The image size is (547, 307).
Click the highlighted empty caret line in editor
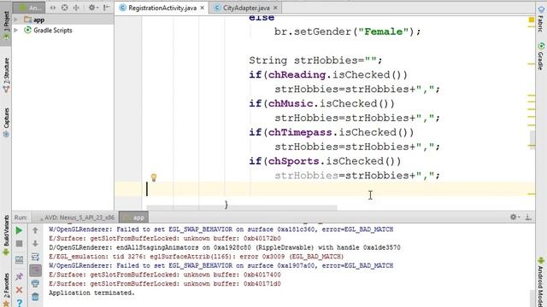(325, 189)
